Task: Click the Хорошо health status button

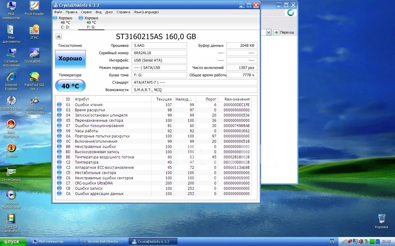Action: [x=70, y=58]
